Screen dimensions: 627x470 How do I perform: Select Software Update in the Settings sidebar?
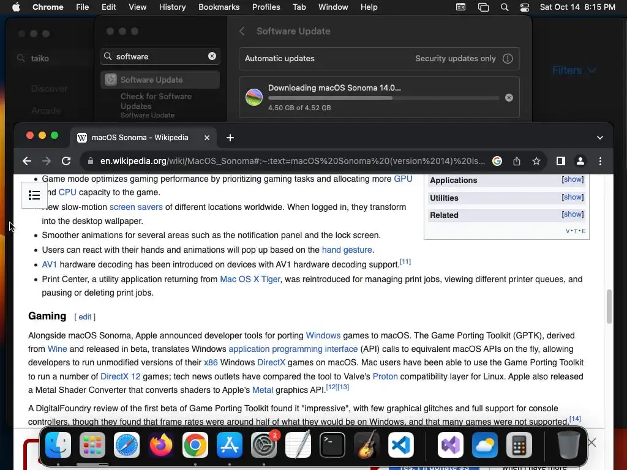click(x=160, y=80)
